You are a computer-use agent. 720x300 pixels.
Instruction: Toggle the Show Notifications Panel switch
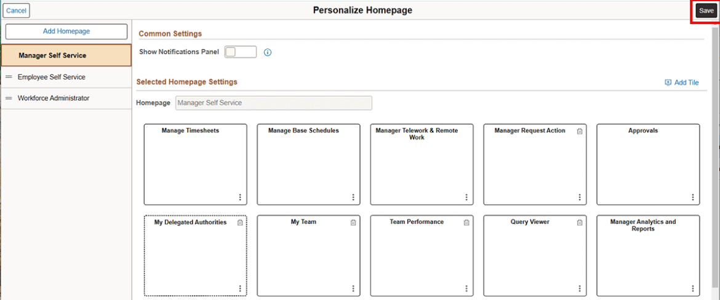click(240, 52)
